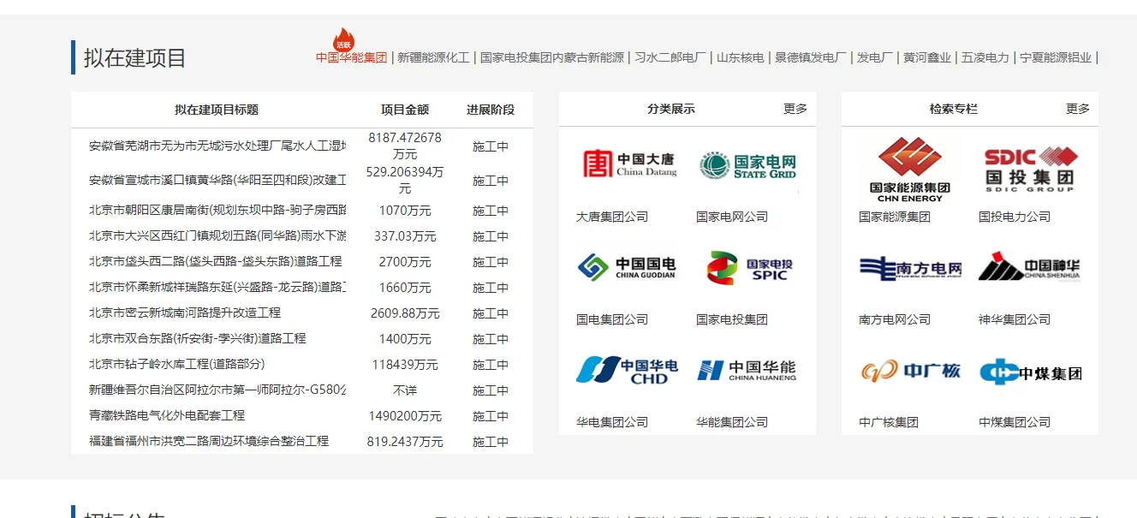
Task: Click the 不详 amount cell
Action: pyautogui.click(x=405, y=390)
